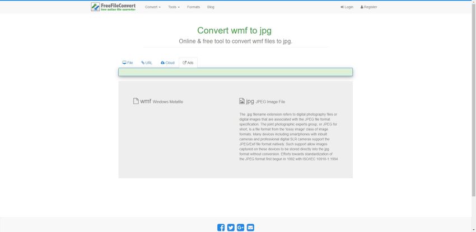Click the Google Plus icon
The image size is (476, 232).
pyautogui.click(x=241, y=227)
